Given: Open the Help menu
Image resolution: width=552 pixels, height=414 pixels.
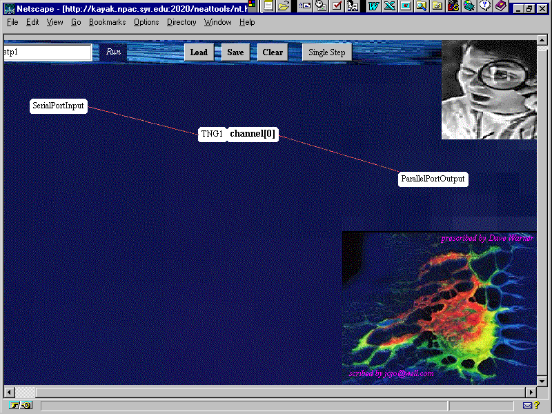Looking at the screenshot, I should (x=247, y=22).
